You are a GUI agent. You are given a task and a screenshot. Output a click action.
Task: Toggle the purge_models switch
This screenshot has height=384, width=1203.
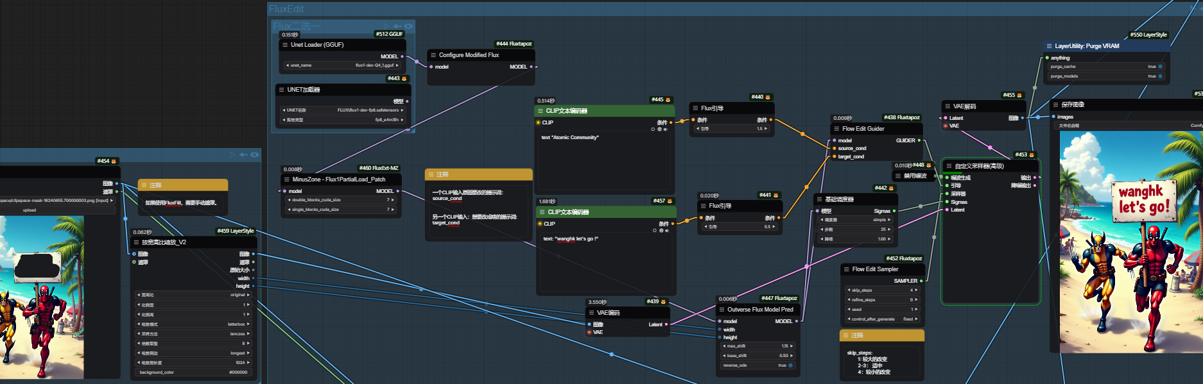pyautogui.click(x=1160, y=76)
